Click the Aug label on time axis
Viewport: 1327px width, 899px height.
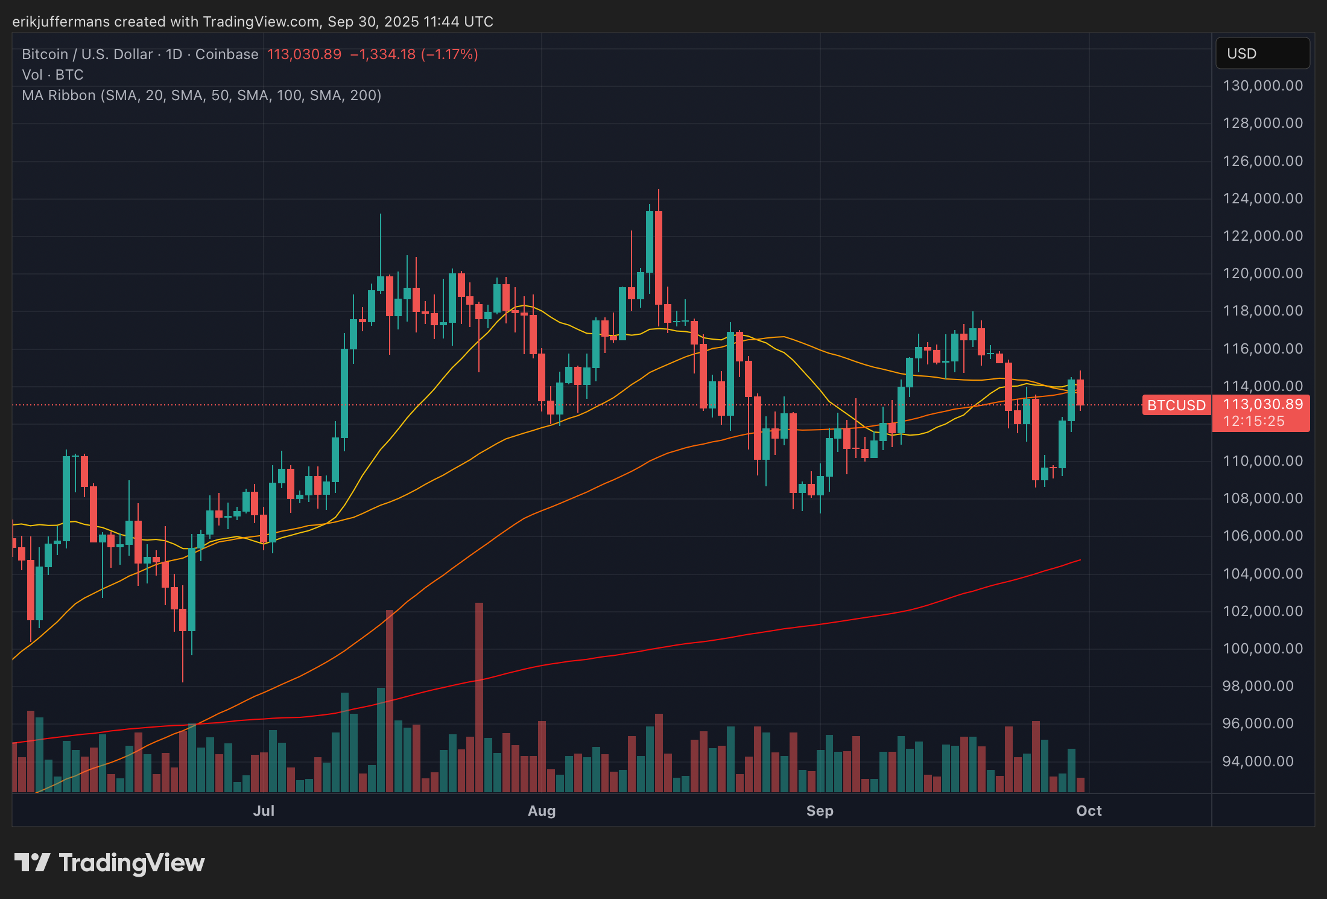pyautogui.click(x=542, y=811)
